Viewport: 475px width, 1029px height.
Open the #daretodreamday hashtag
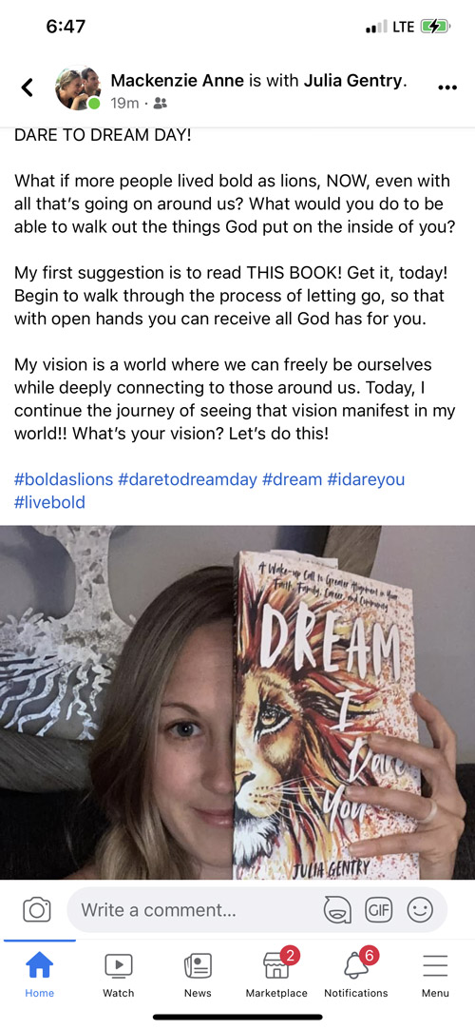tap(188, 479)
